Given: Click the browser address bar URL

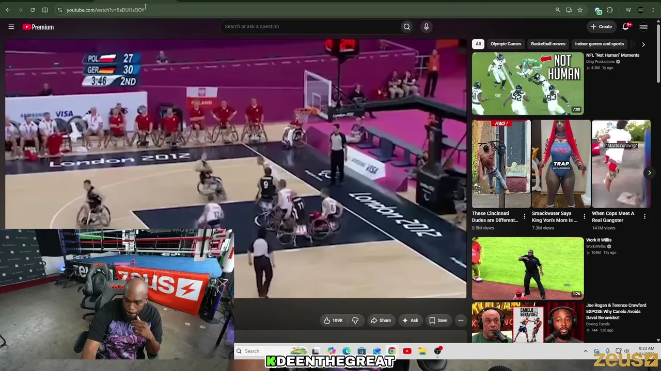Looking at the screenshot, I should point(105,10).
